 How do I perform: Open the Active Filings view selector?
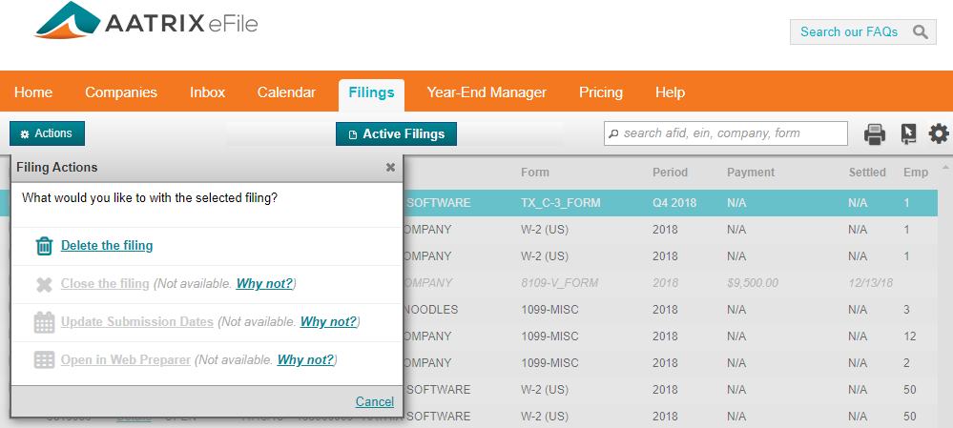[x=396, y=134]
